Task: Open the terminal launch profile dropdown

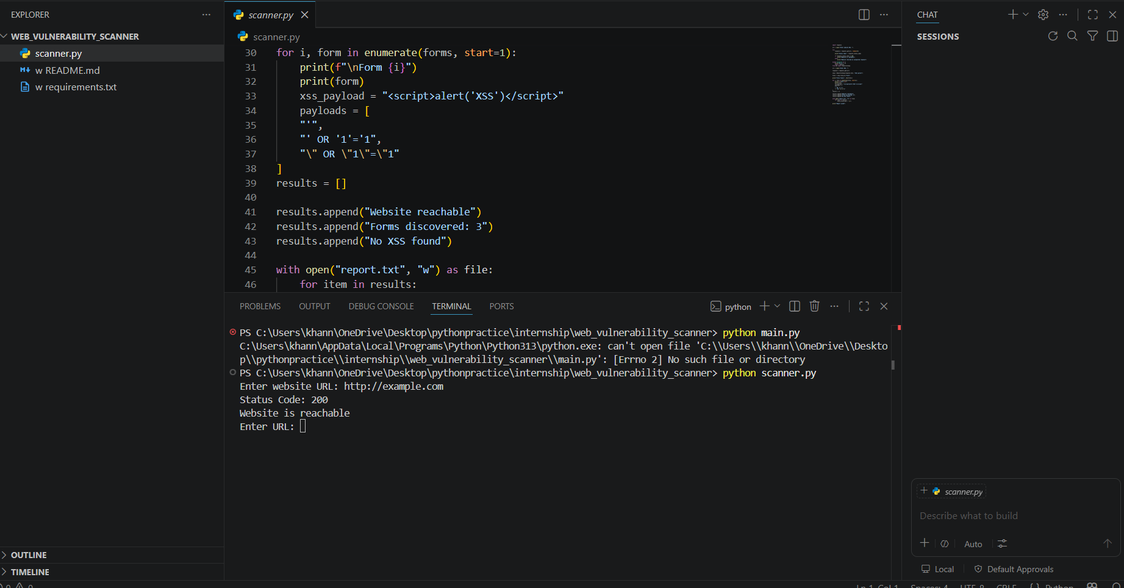Action: tap(777, 306)
